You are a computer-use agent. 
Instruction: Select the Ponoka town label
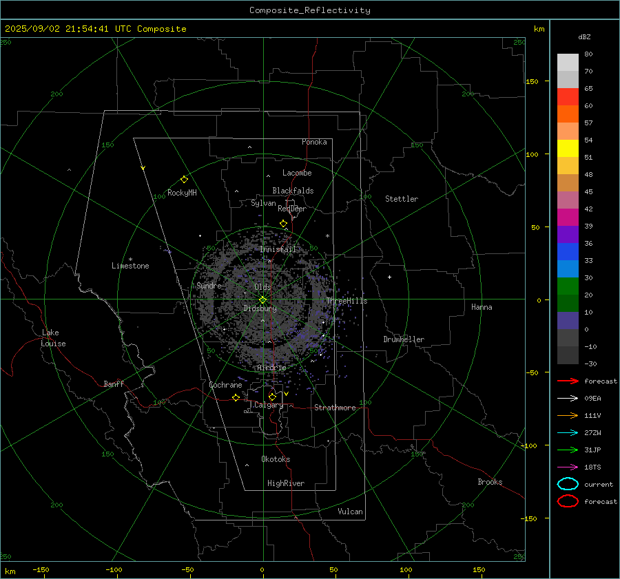click(x=314, y=142)
